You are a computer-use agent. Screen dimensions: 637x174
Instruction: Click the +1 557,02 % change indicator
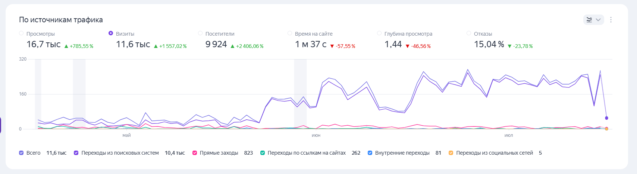pyautogui.click(x=170, y=46)
